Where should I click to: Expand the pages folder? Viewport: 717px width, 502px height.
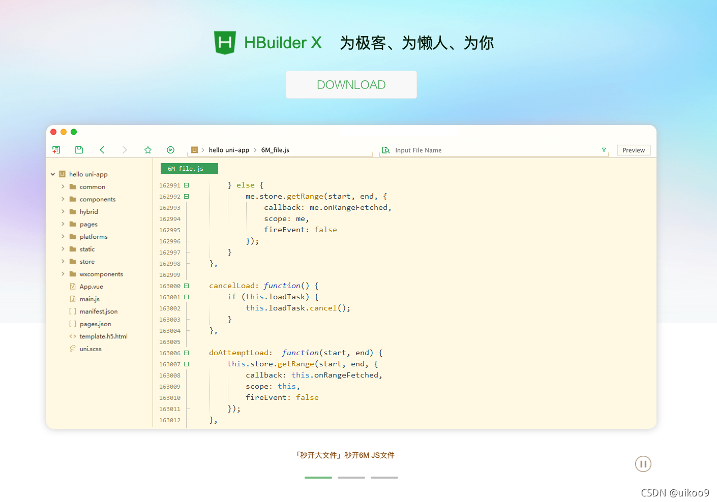(x=63, y=224)
